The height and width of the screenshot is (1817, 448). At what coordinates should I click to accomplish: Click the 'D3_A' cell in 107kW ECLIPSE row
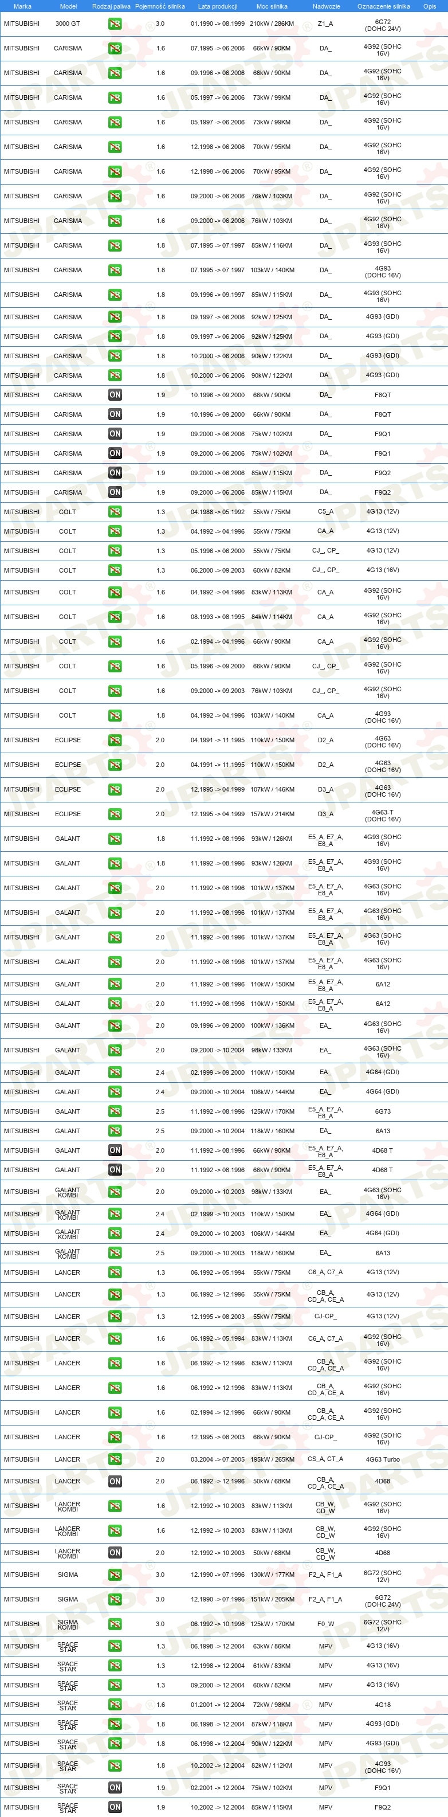click(x=325, y=789)
